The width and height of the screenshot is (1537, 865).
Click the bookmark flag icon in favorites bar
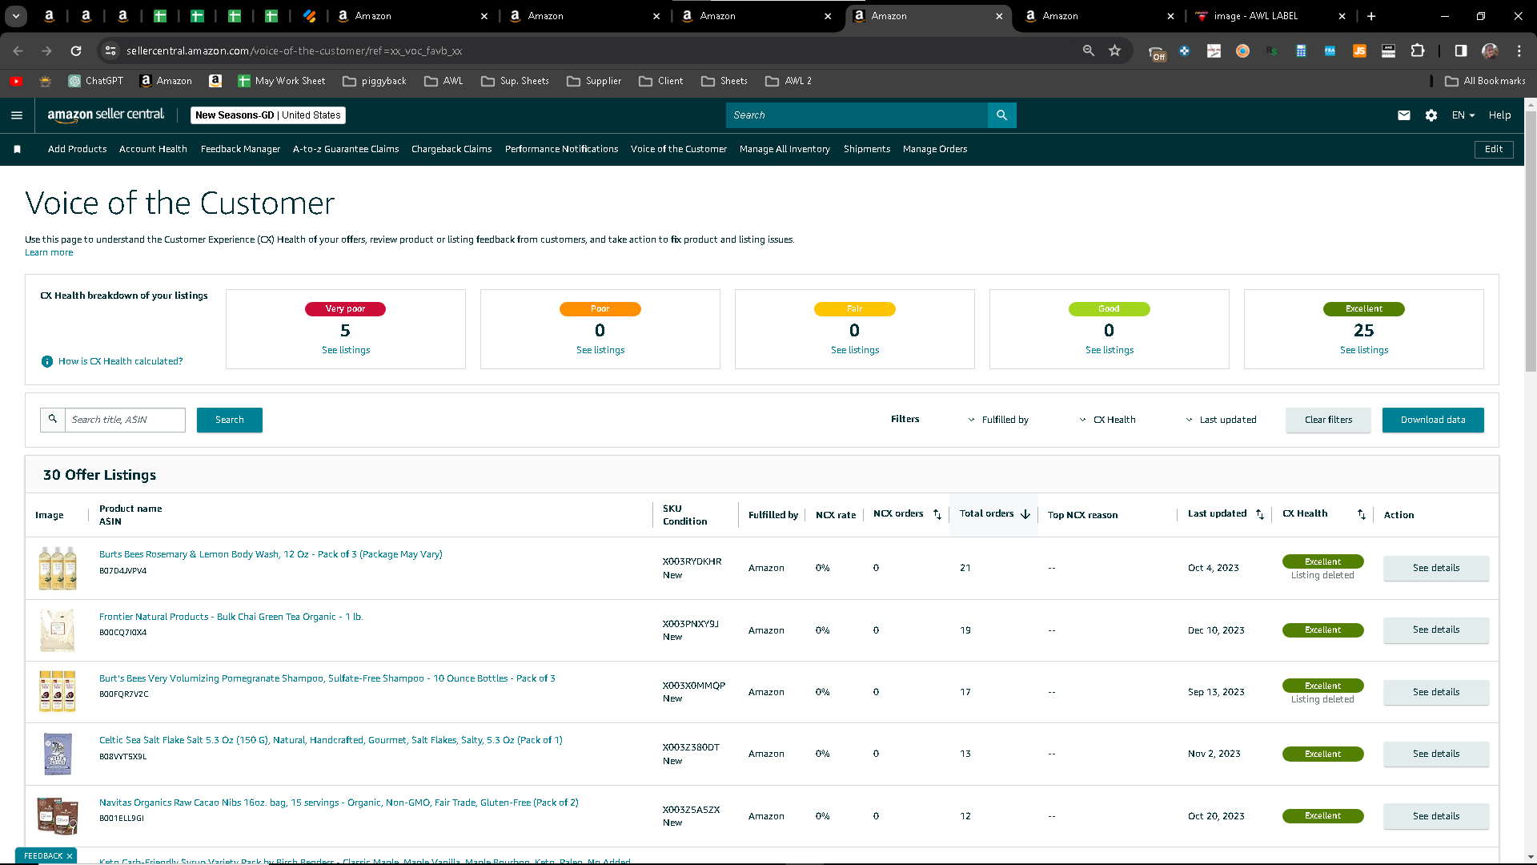[18, 149]
